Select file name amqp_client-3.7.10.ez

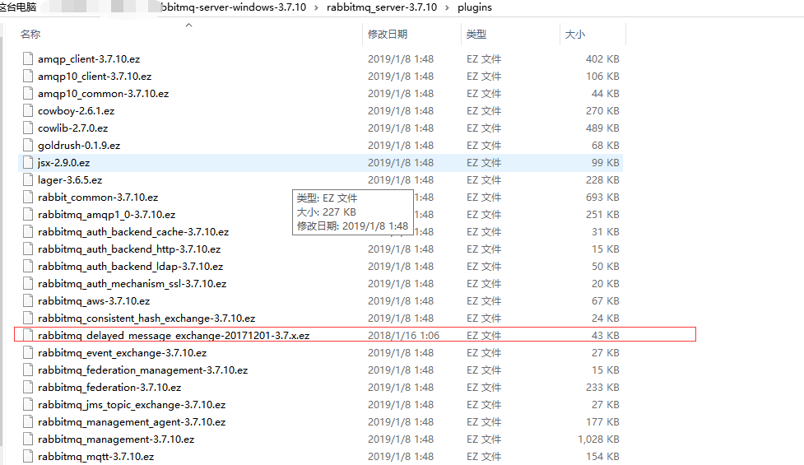coord(89,59)
